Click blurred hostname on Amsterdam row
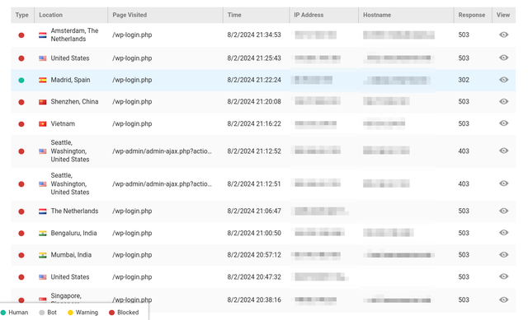The width and height of the screenshot is (528, 320). point(398,35)
